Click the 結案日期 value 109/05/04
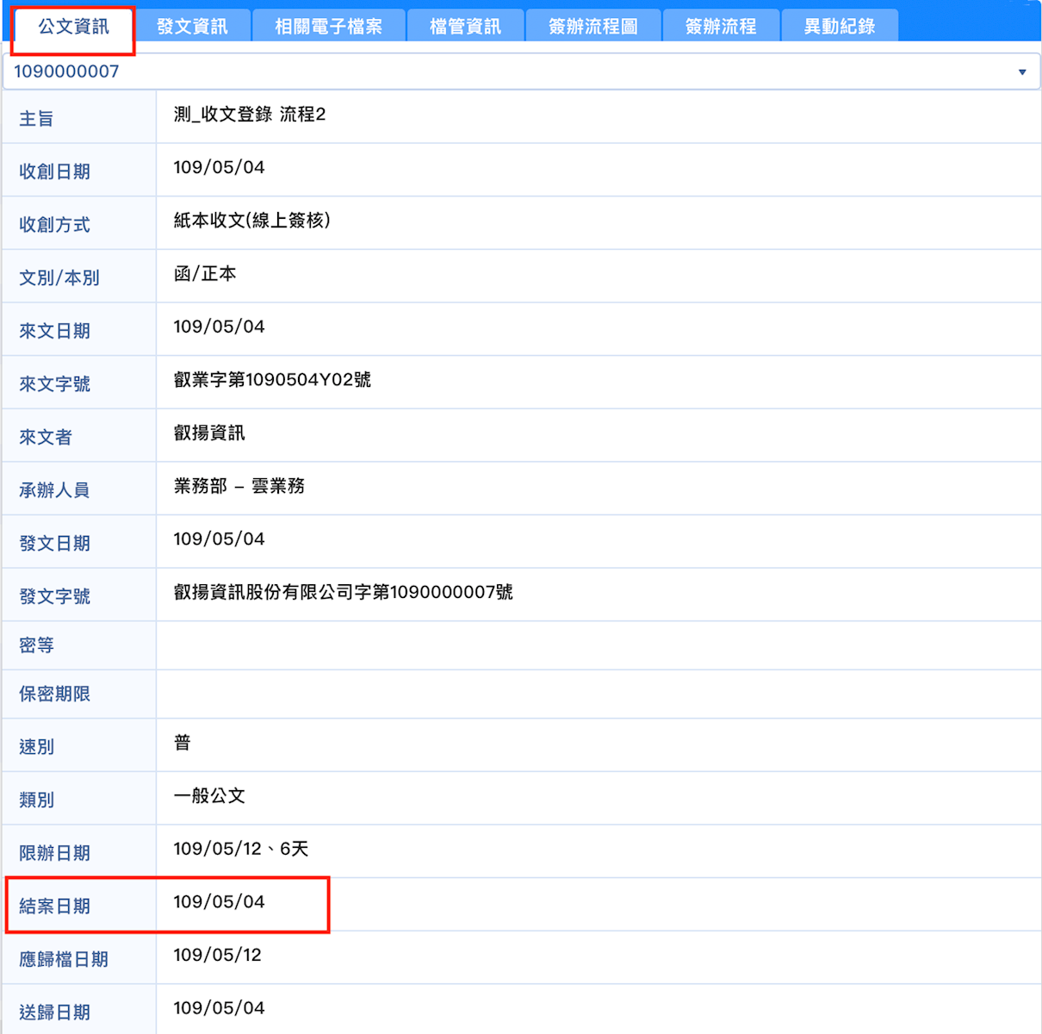The width and height of the screenshot is (1042, 1034). coord(219,902)
